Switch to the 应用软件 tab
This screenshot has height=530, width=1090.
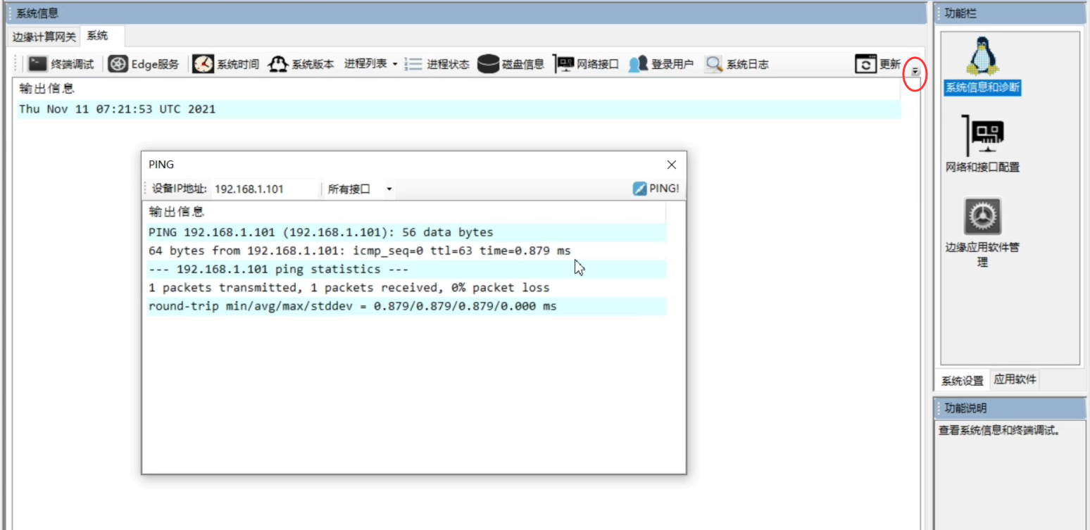[1015, 379]
